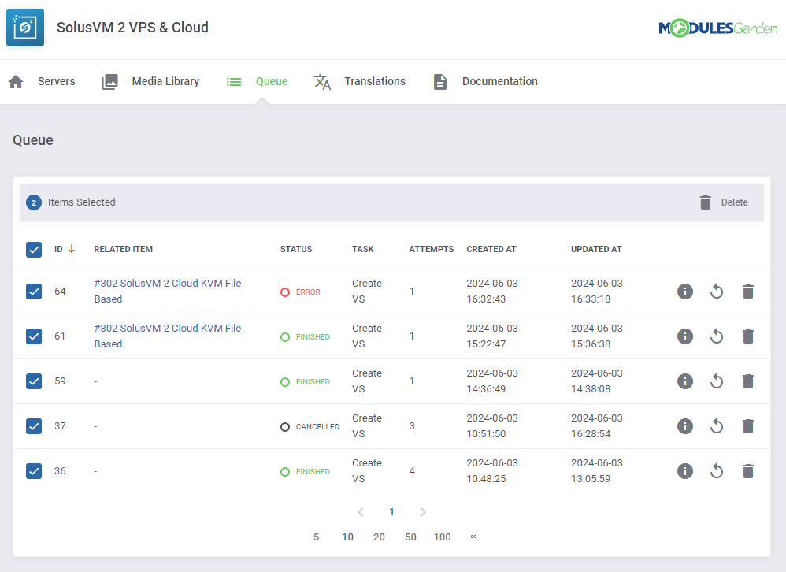Show info for queue task 61
The height and width of the screenshot is (572, 786).
click(684, 336)
